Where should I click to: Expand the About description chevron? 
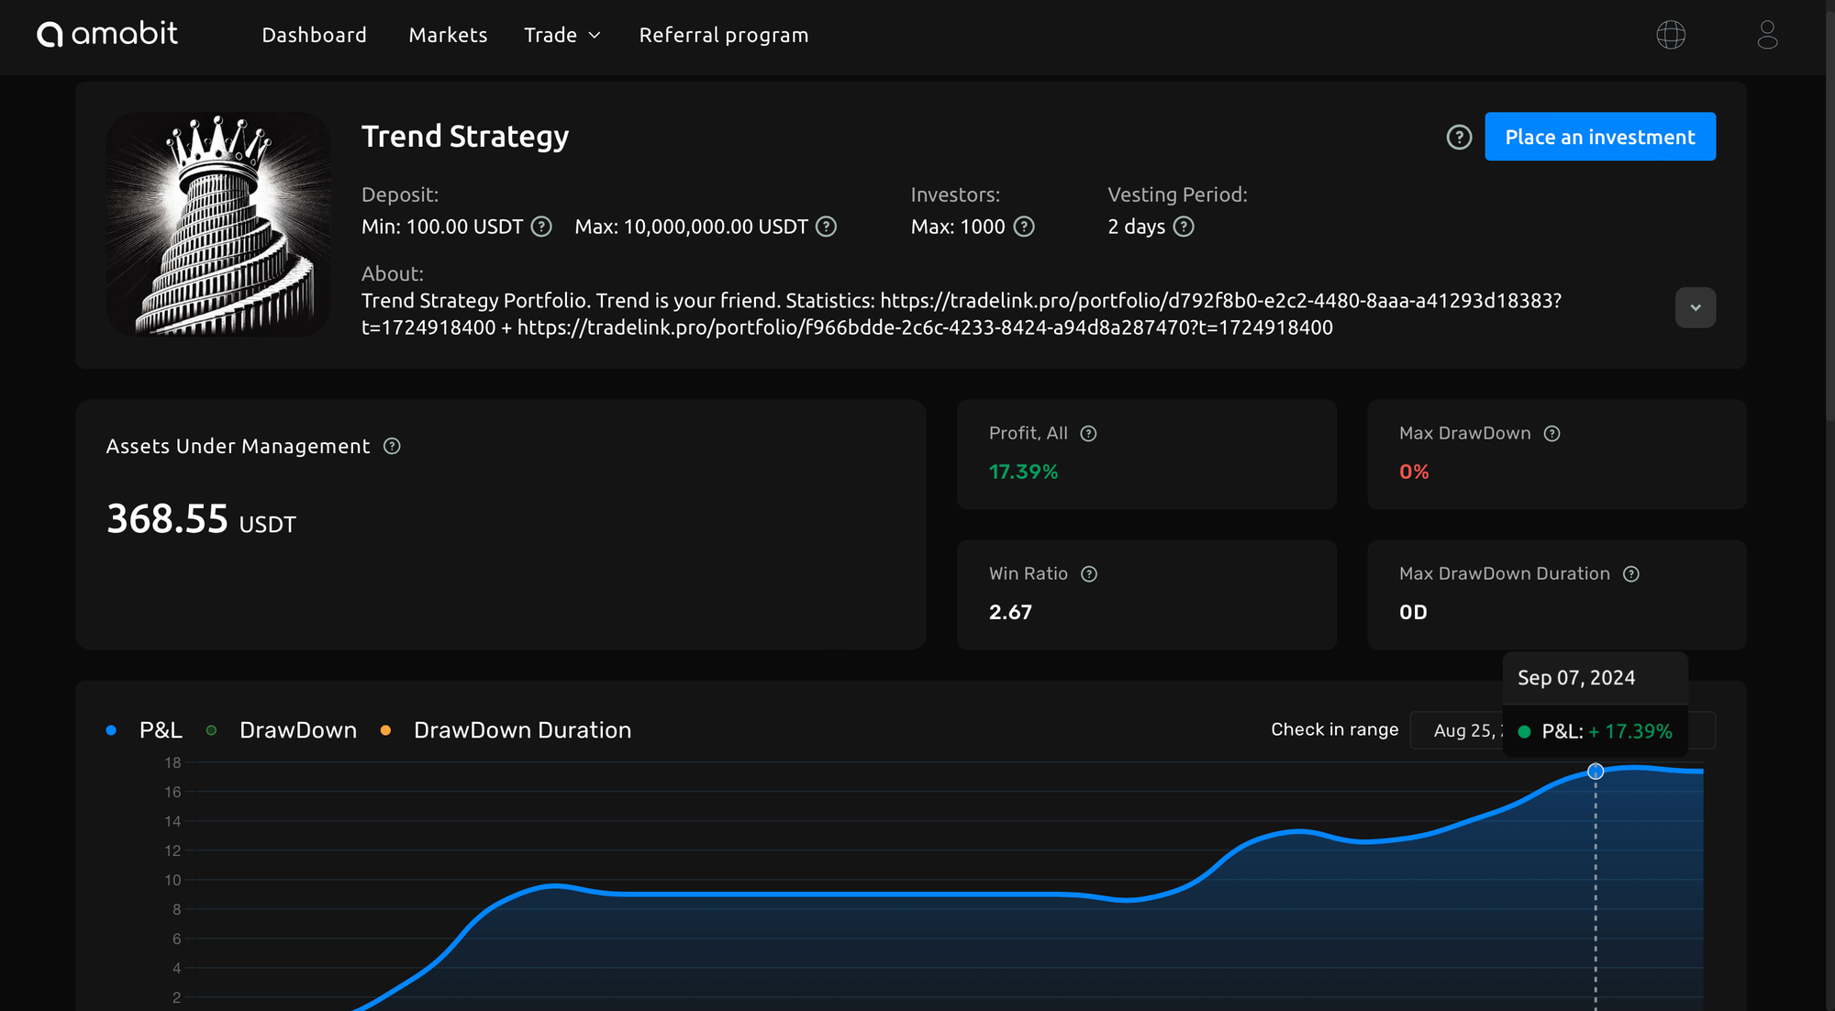point(1695,307)
